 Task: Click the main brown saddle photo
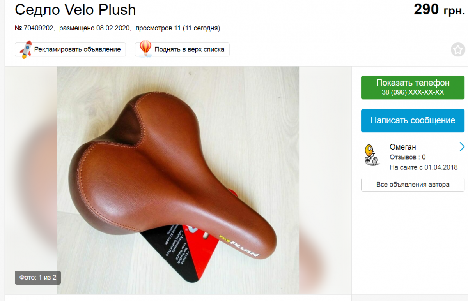[x=178, y=180]
